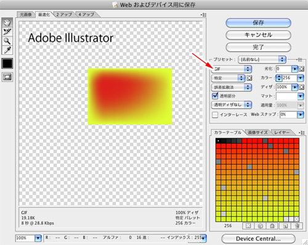The width and height of the screenshot is (308, 245).
Task: Click the trash icon under color table
Action: tap(297, 226)
